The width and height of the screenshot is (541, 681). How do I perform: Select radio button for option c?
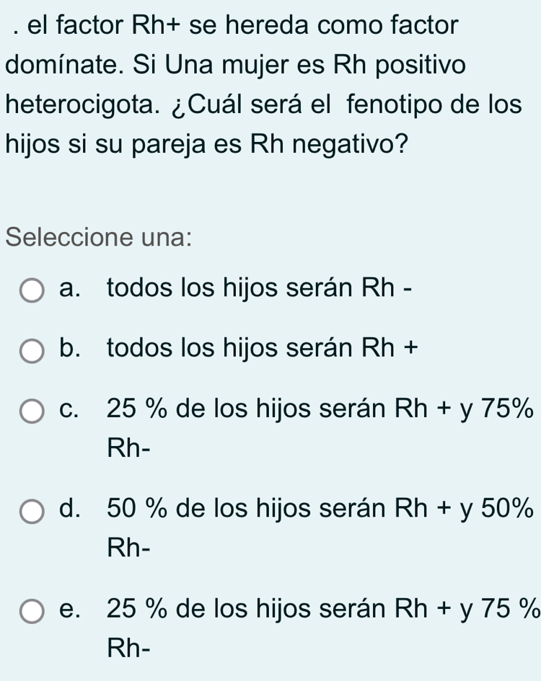click(32, 410)
